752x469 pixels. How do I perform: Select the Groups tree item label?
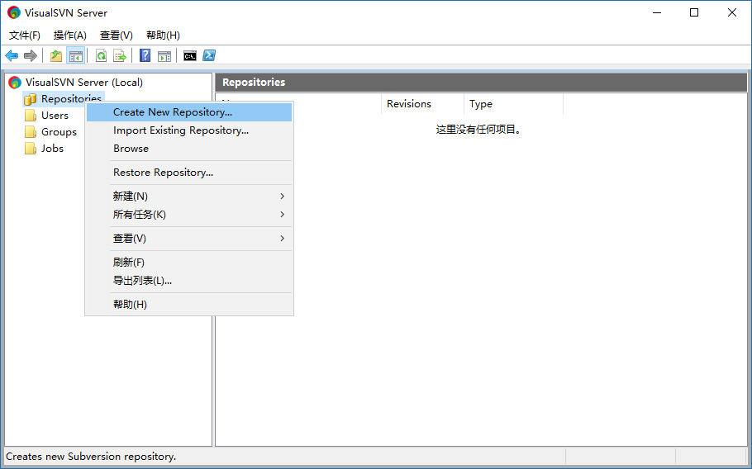pos(59,132)
